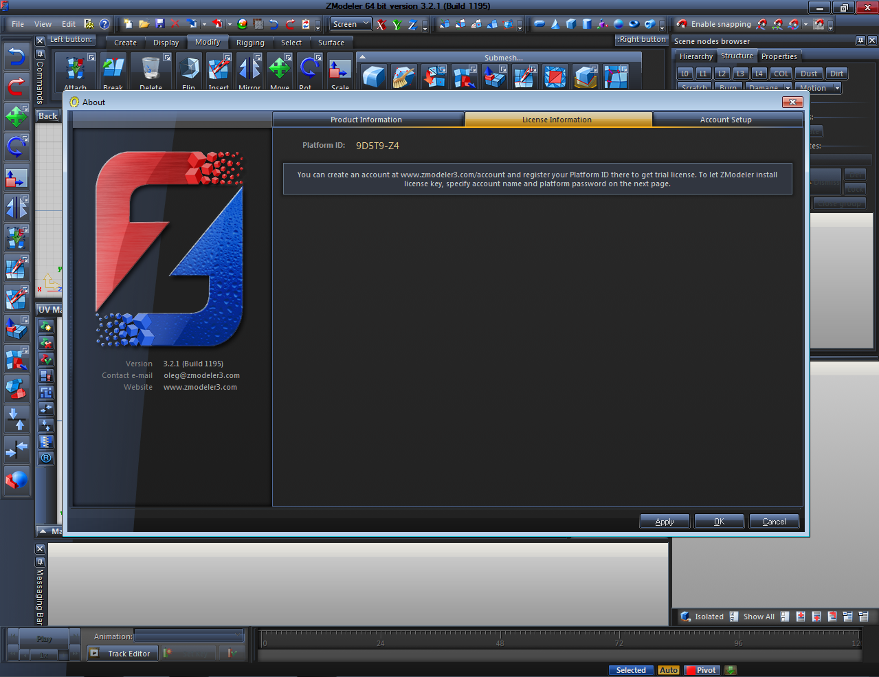Toggle the X axis constraint
Image resolution: width=879 pixels, height=677 pixels.
click(x=381, y=24)
